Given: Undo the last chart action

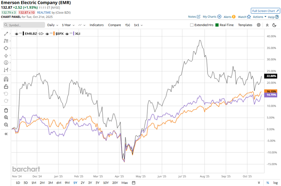Looking at the screenshot, I should [x=6, y=94].
